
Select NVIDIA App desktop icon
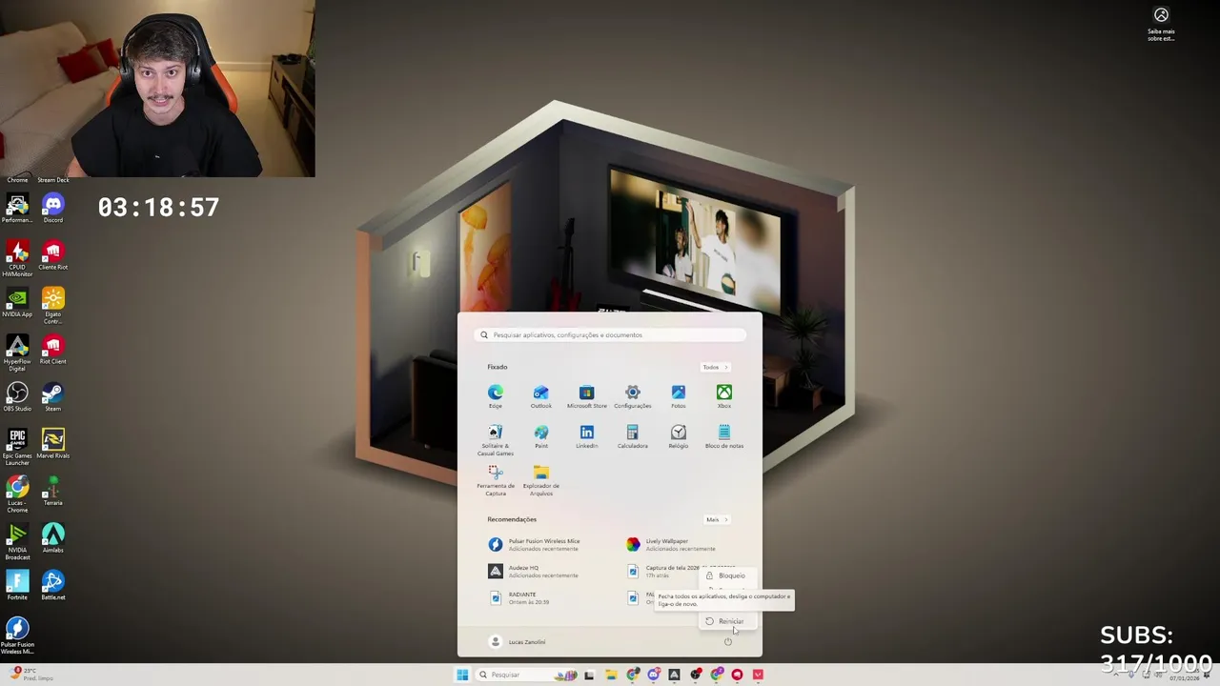(x=17, y=302)
